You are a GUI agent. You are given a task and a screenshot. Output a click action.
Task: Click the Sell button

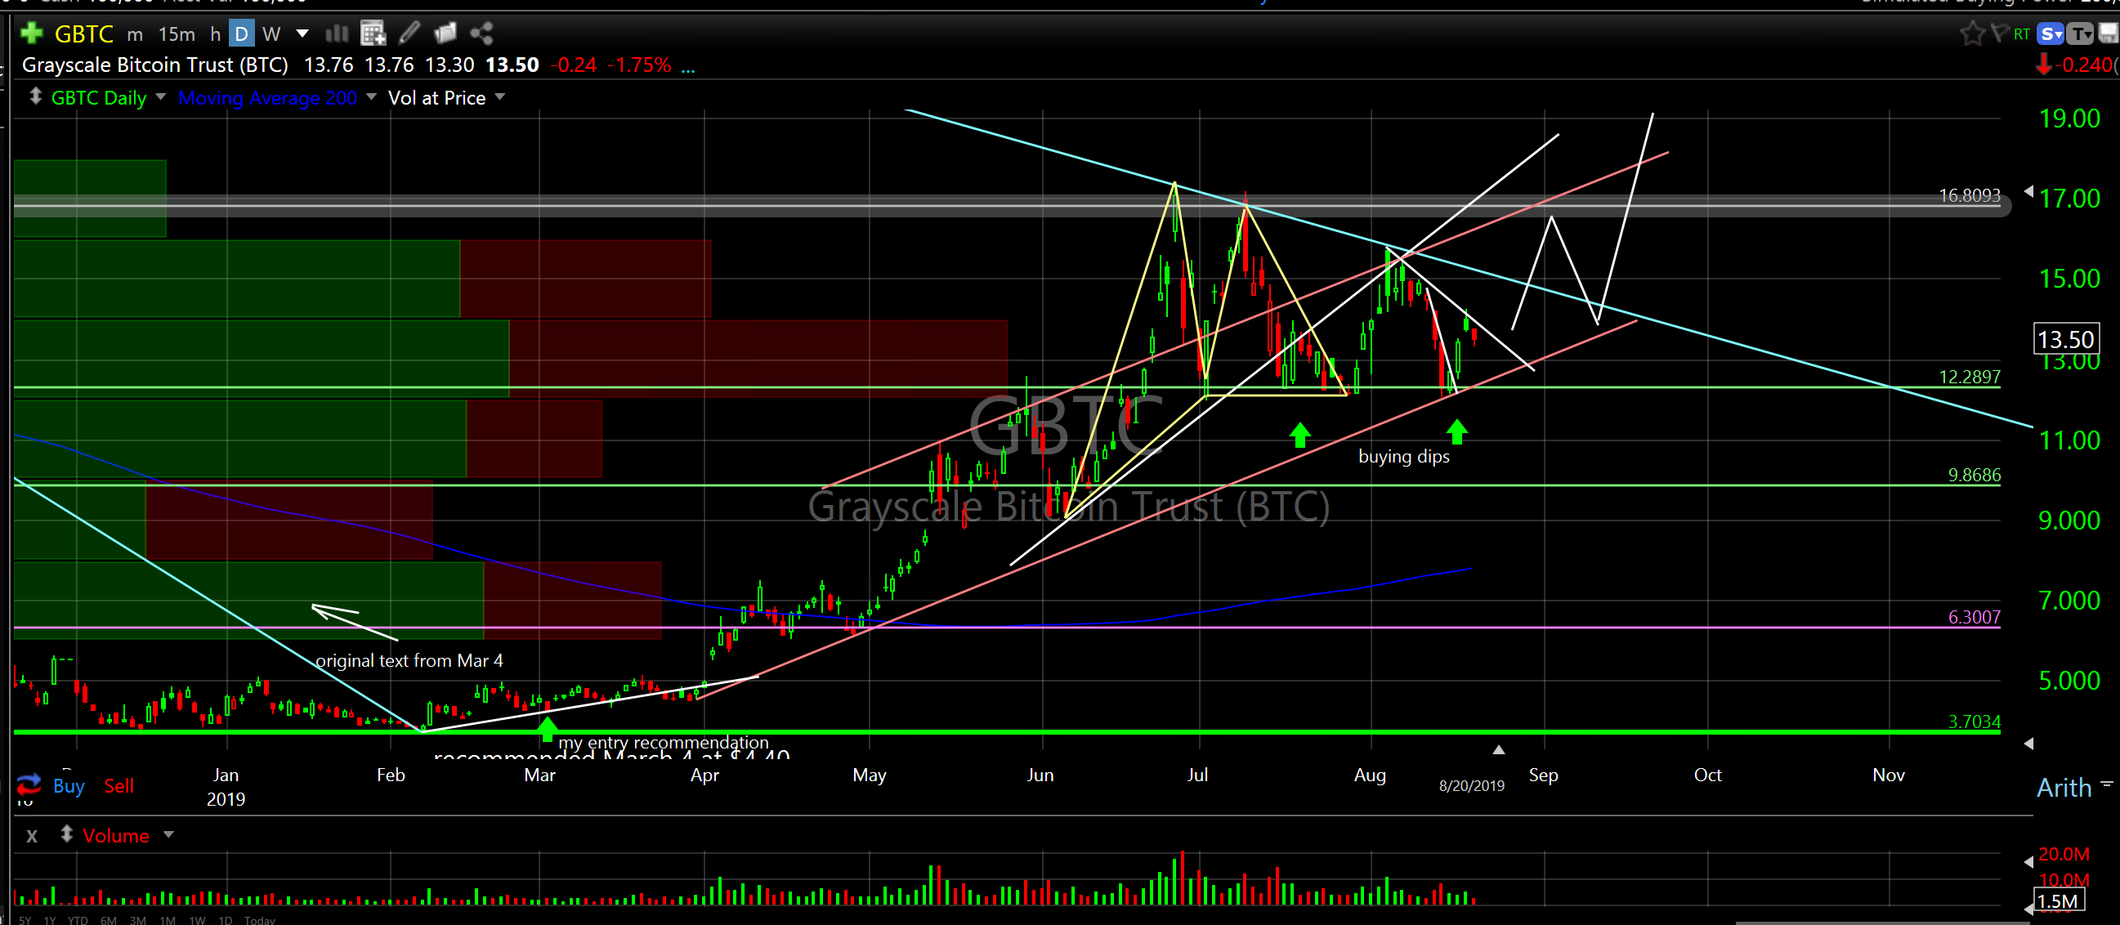click(x=119, y=786)
